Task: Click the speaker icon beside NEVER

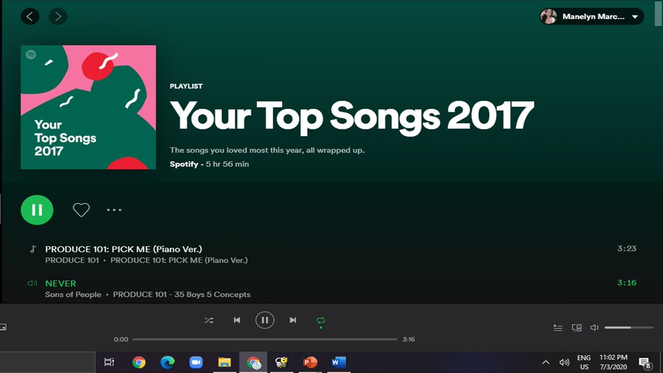Action: click(33, 283)
